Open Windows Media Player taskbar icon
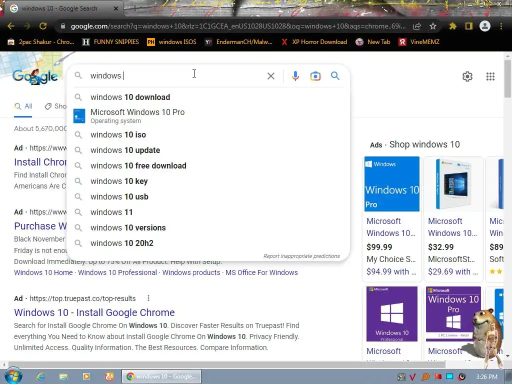This screenshot has height=384, width=512. (86, 376)
